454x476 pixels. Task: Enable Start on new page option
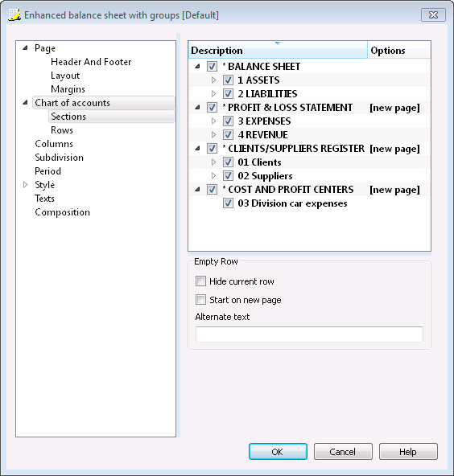click(200, 300)
